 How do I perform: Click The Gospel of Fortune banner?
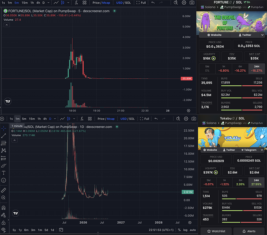coord(232,22)
